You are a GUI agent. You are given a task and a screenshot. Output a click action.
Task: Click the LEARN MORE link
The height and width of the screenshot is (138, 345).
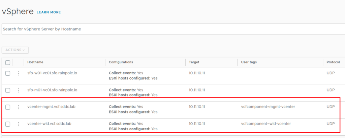click(x=49, y=12)
